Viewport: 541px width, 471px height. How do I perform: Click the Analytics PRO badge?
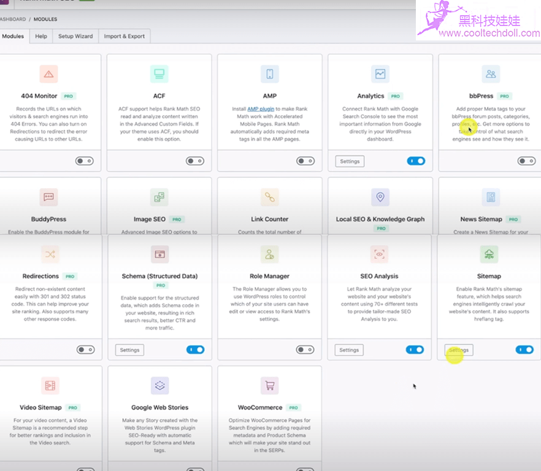click(x=396, y=96)
